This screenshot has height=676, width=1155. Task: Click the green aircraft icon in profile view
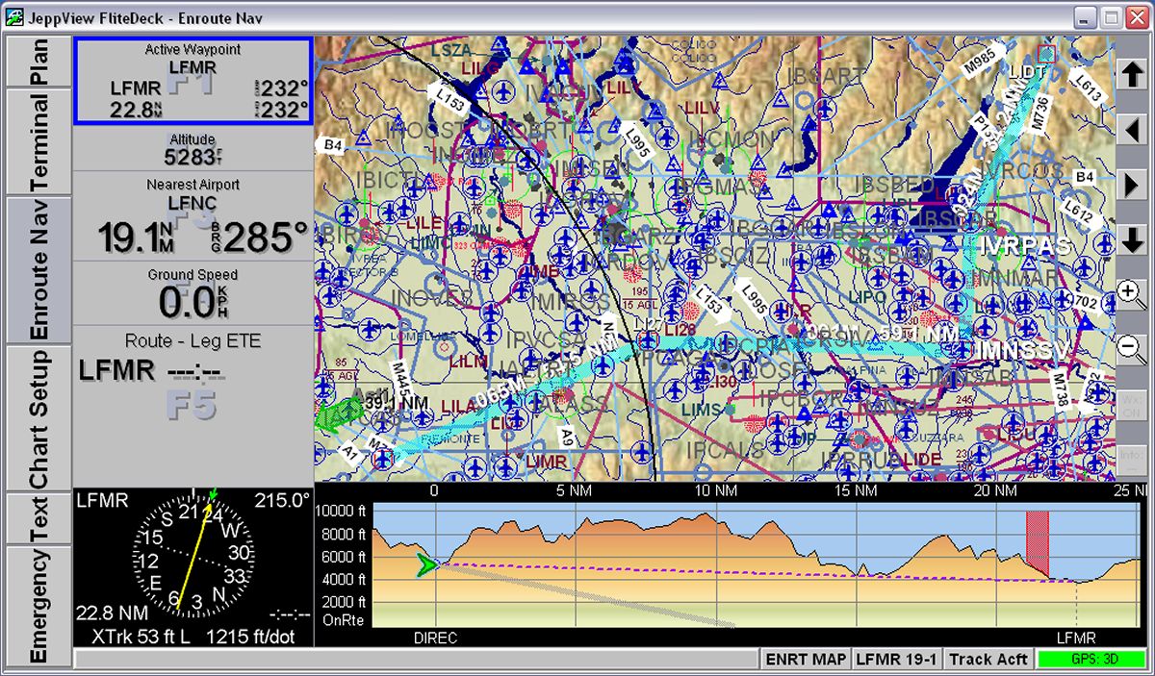tap(424, 565)
